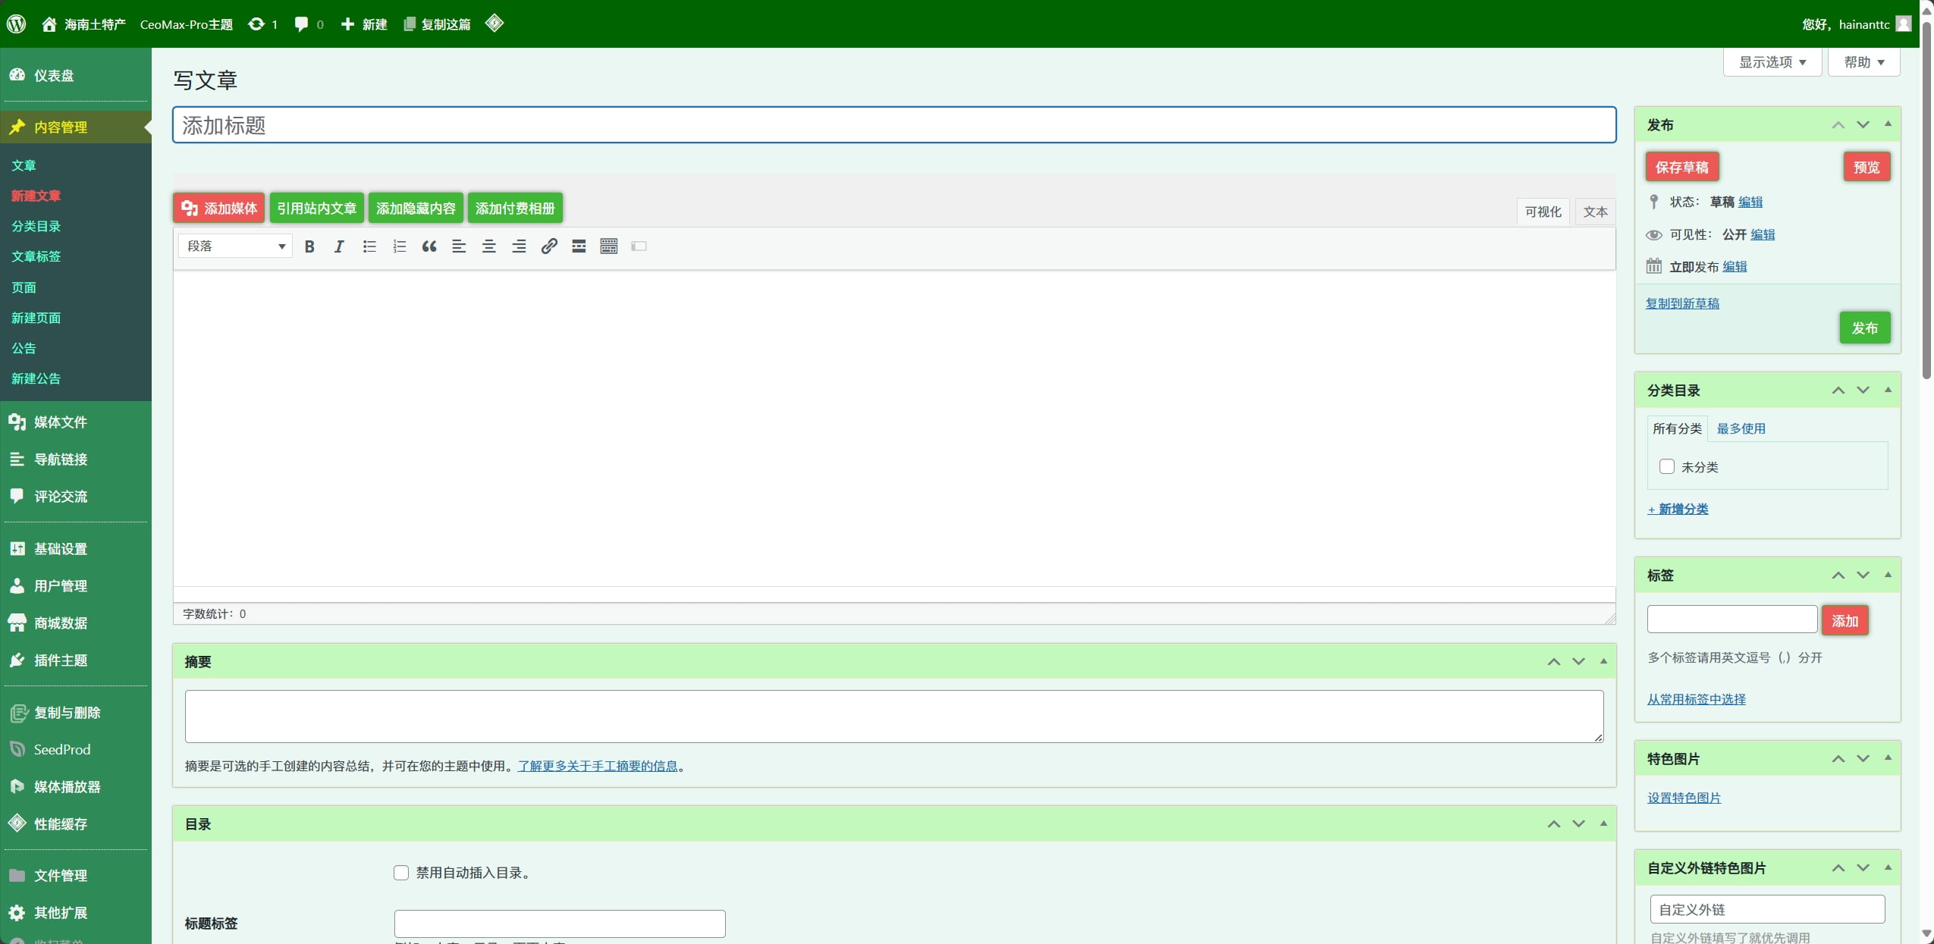Switch to the 文本 editor tab
The image size is (1934, 944).
(x=1595, y=212)
